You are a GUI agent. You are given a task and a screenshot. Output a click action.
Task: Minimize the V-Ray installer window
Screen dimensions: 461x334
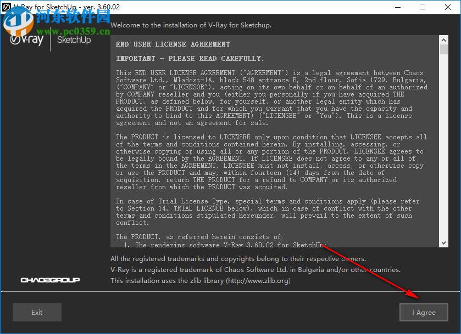[397, 7]
